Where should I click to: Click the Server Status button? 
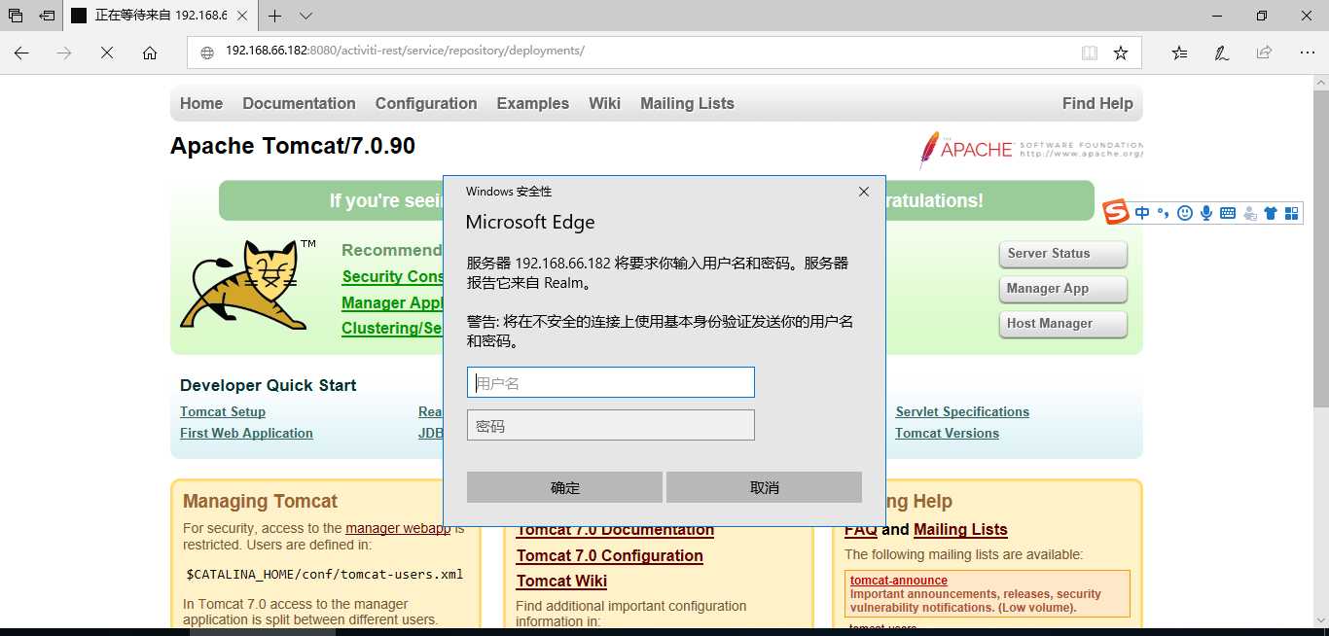tap(1062, 254)
